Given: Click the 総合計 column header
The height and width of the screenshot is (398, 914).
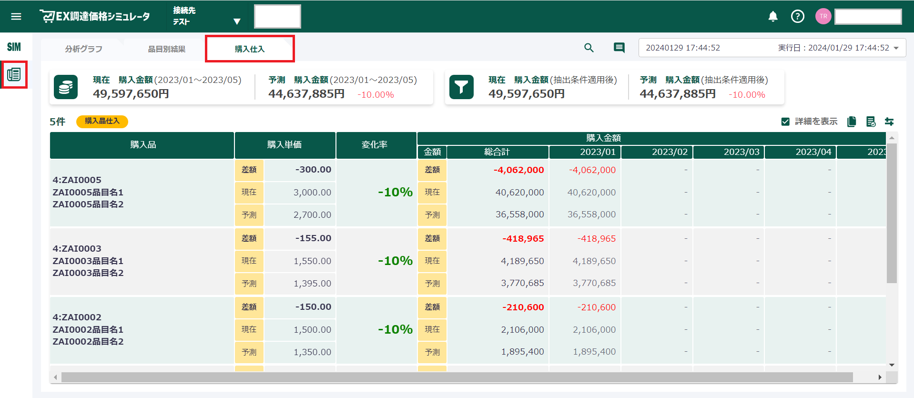Looking at the screenshot, I should click(x=498, y=152).
